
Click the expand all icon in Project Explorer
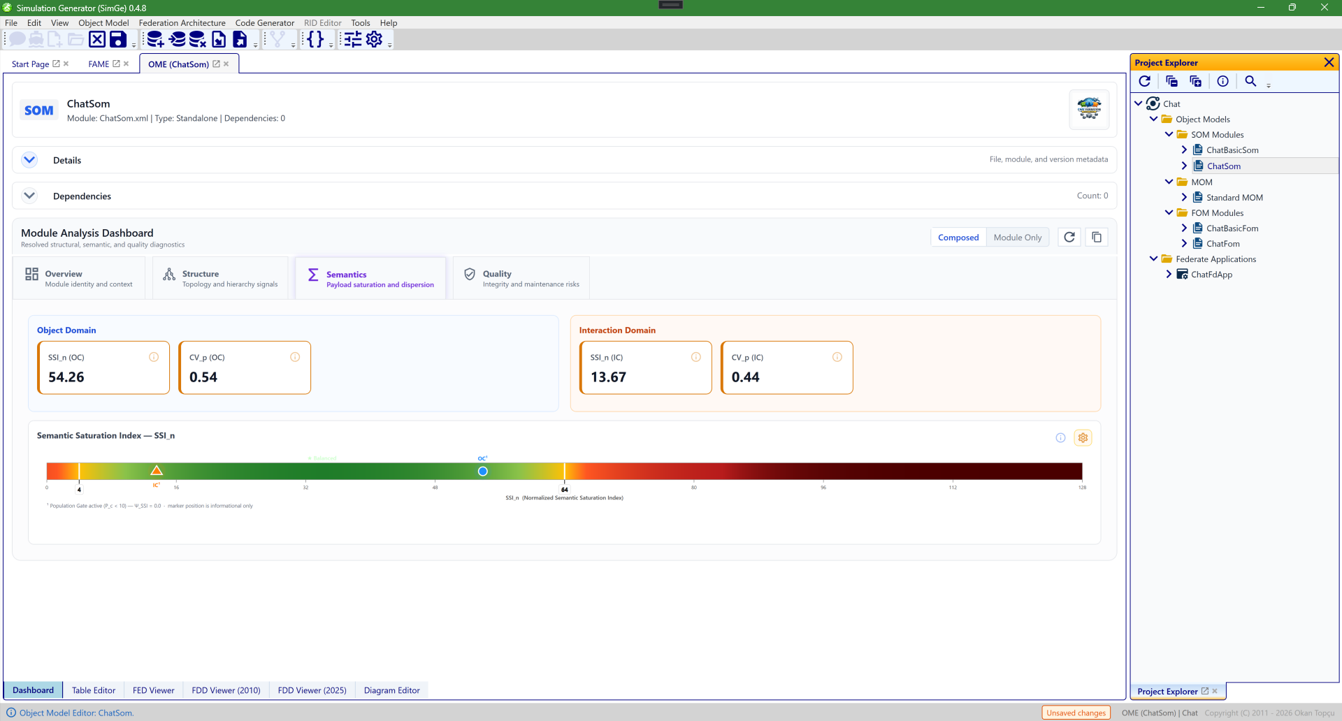1196,81
